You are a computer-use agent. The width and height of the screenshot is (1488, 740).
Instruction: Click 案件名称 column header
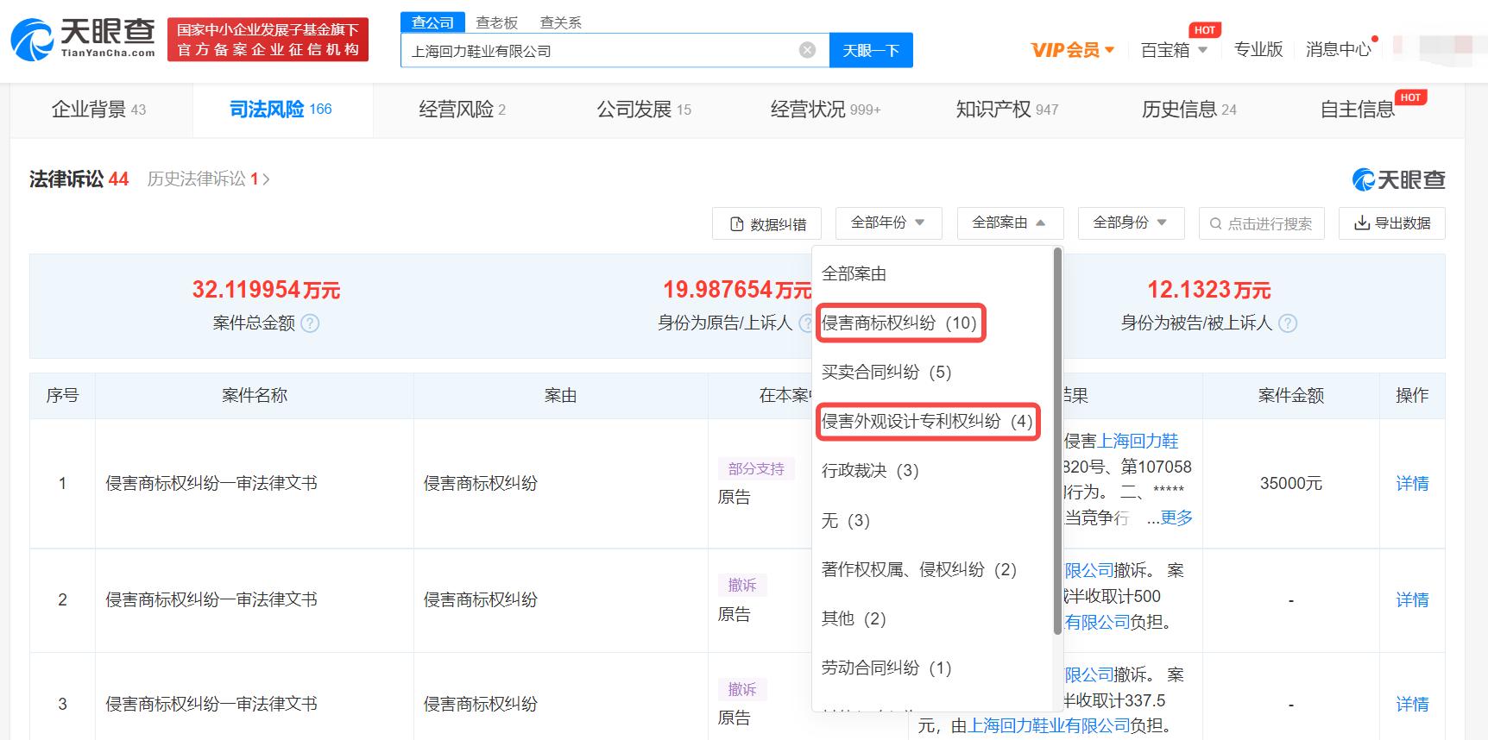255,395
